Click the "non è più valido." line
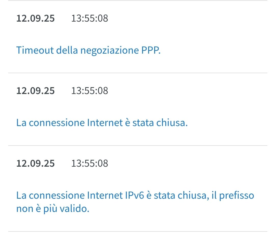 (53, 209)
